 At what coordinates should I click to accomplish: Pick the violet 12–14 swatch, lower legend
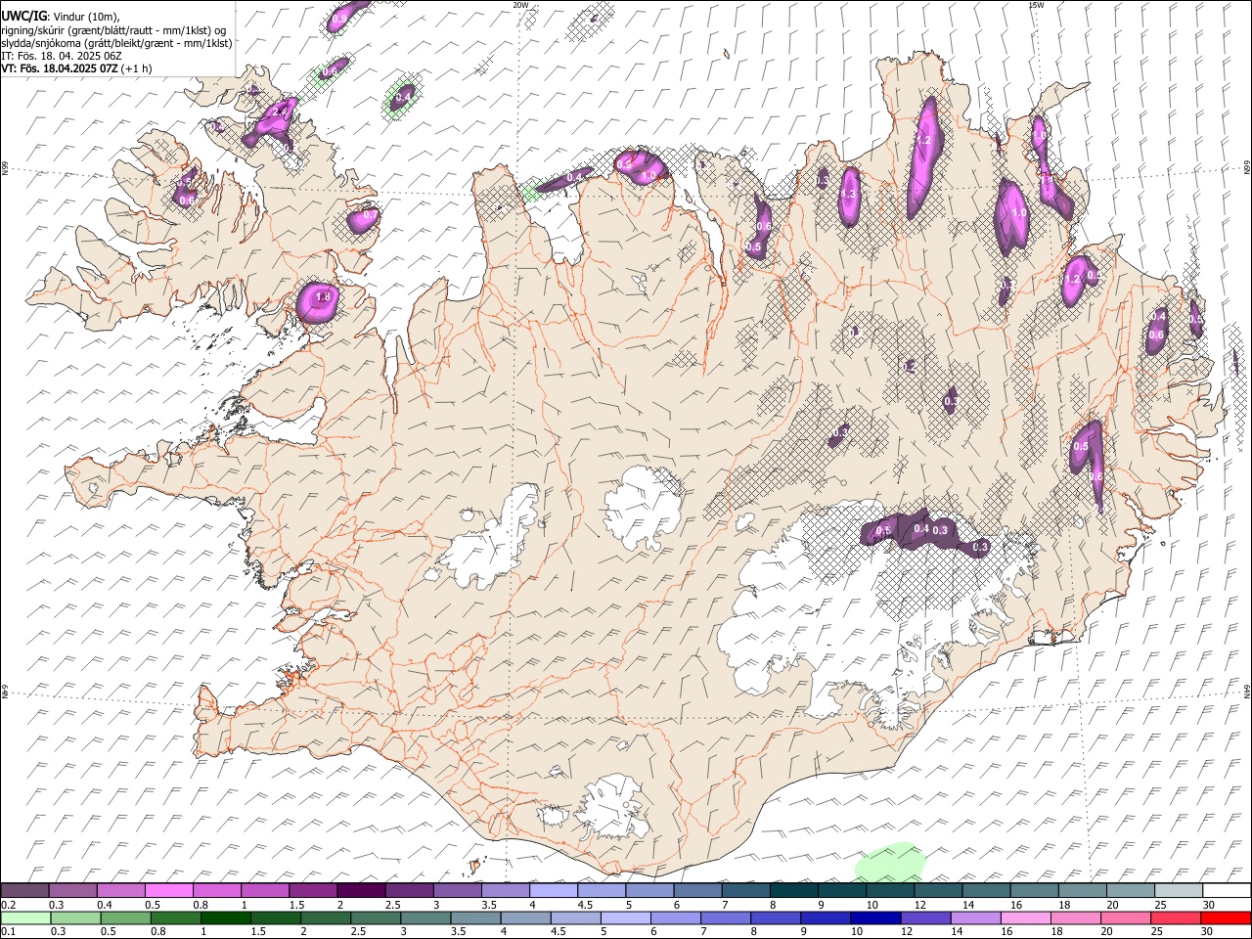point(925,918)
